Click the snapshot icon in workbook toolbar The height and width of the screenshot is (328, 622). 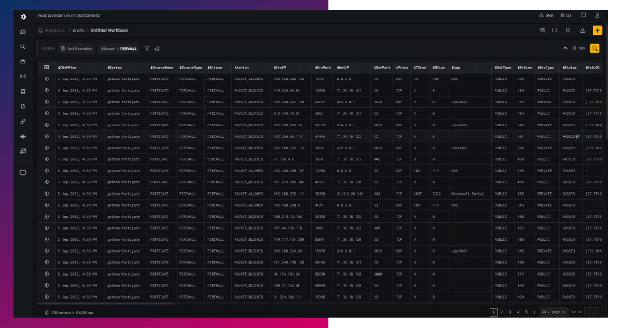click(568, 30)
